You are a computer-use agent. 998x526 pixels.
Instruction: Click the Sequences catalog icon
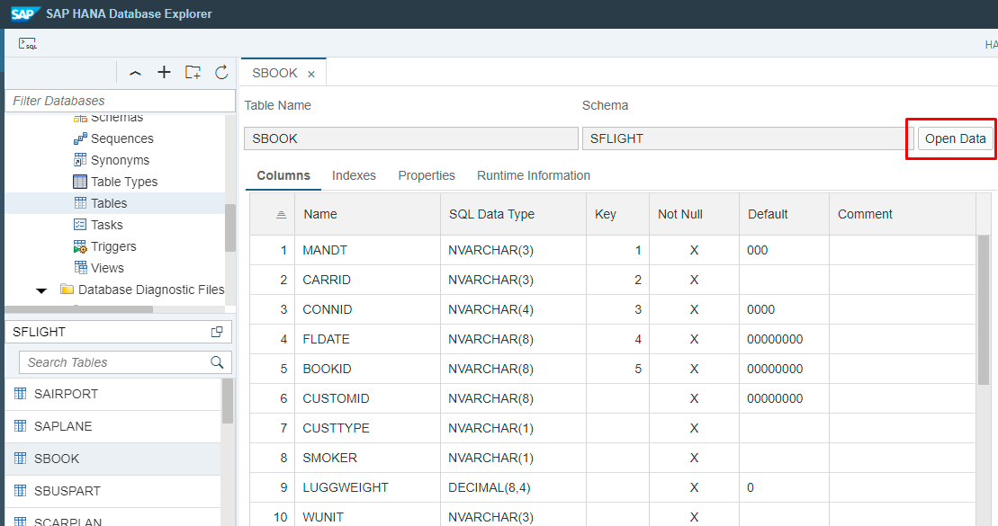click(80, 138)
